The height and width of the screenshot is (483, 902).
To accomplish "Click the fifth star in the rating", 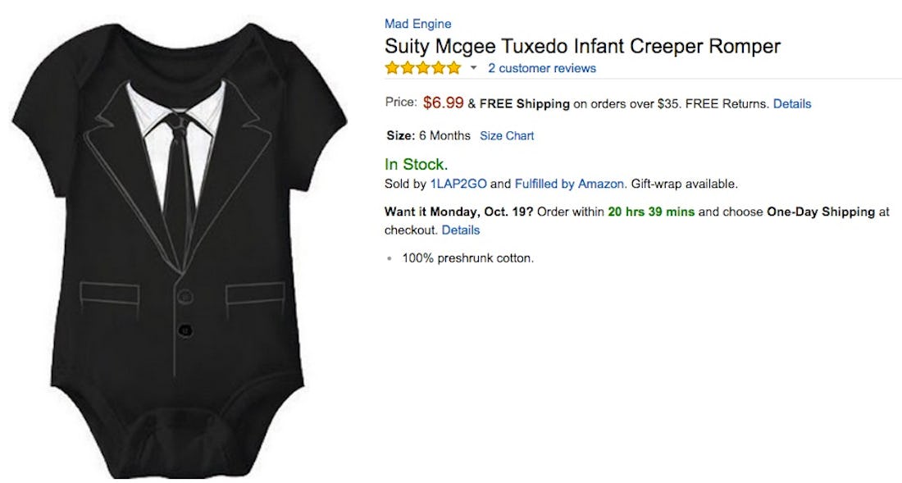I will [x=454, y=68].
